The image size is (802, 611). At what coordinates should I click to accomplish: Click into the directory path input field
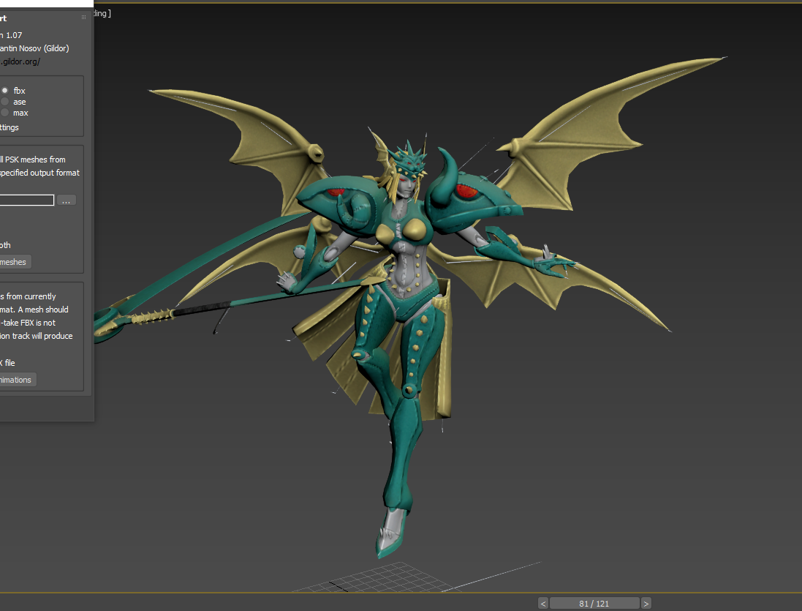point(26,200)
